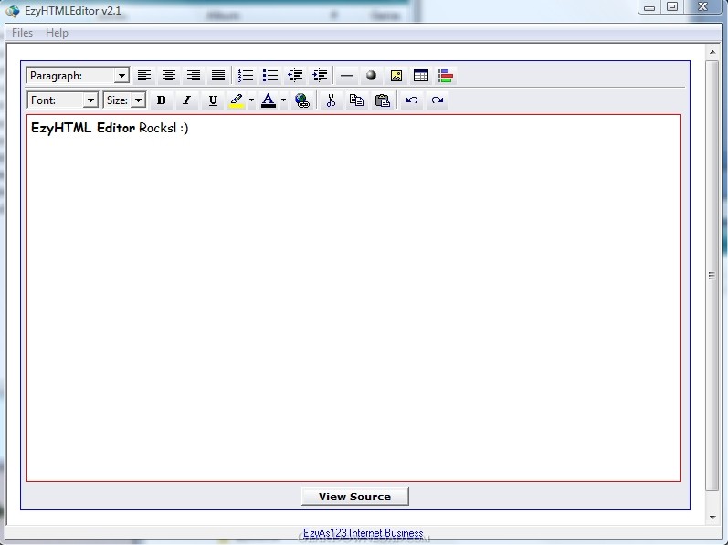Toggle underline formatting

coord(213,100)
